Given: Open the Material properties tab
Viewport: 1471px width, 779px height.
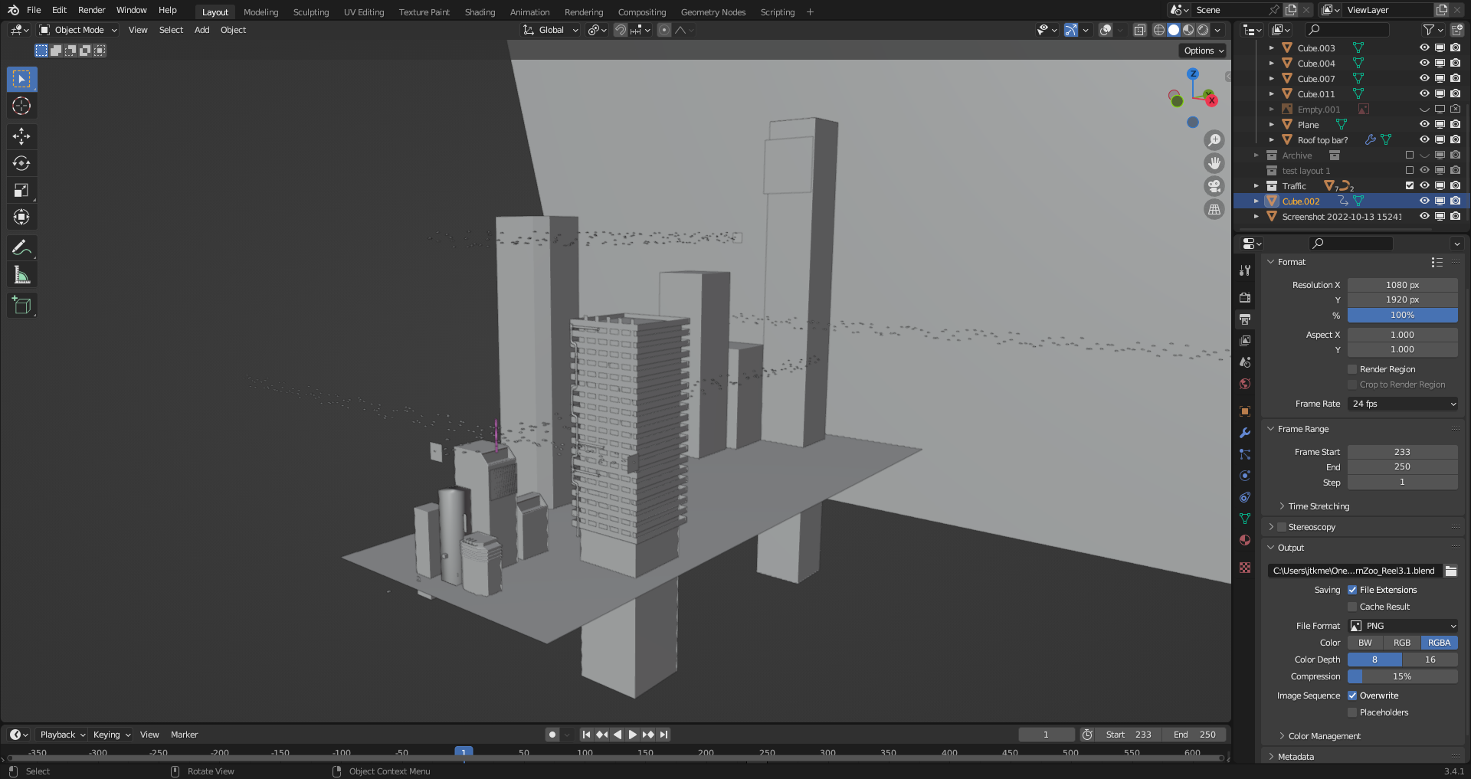Looking at the screenshot, I should click(1245, 540).
